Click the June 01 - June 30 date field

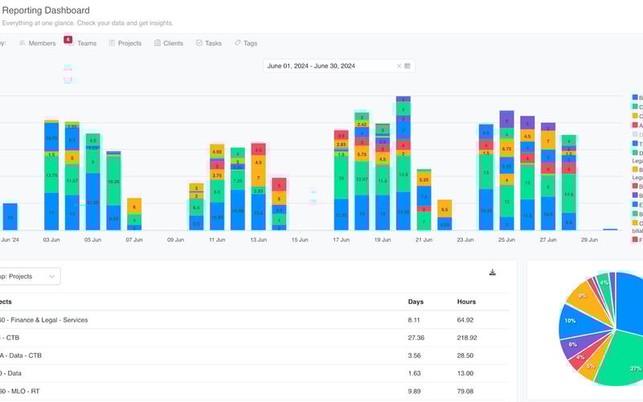click(338, 66)
